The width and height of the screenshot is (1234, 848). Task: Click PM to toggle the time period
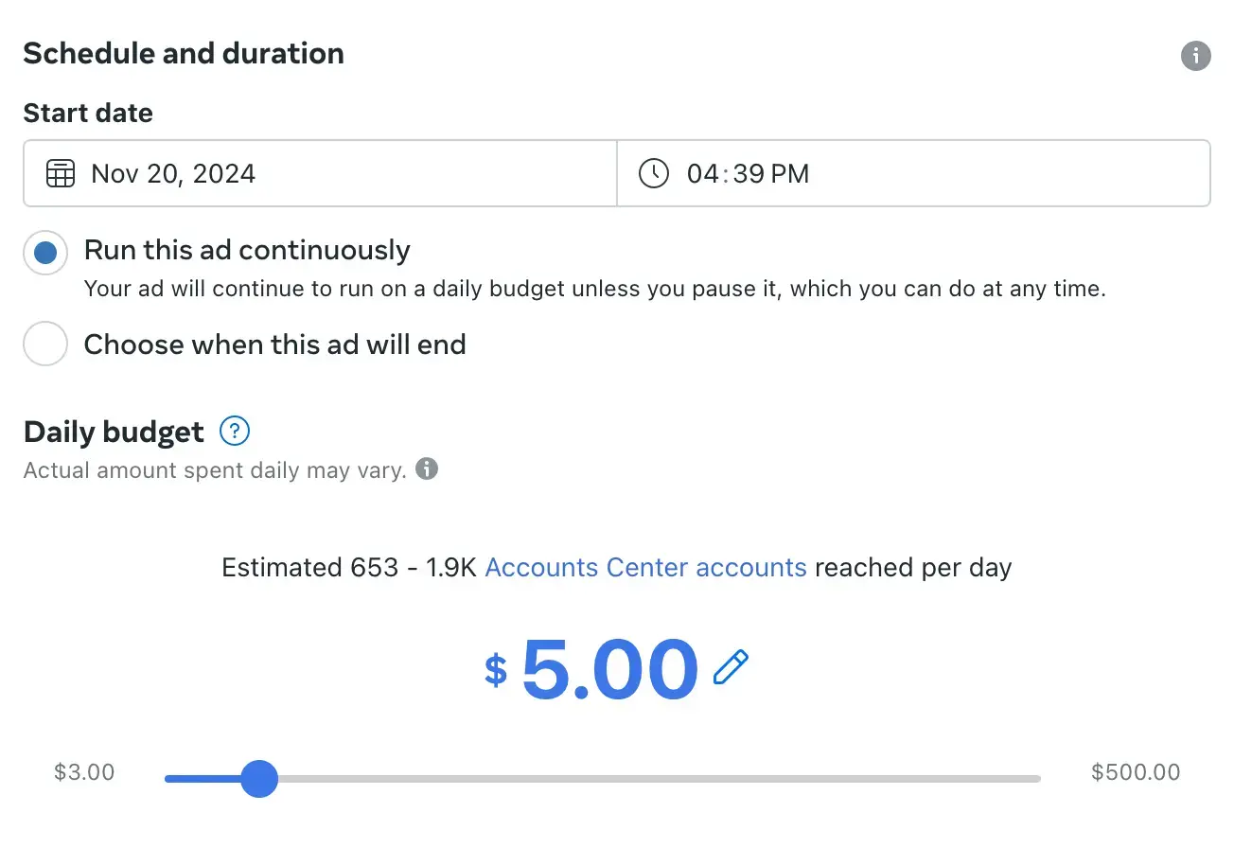(790, 174)
